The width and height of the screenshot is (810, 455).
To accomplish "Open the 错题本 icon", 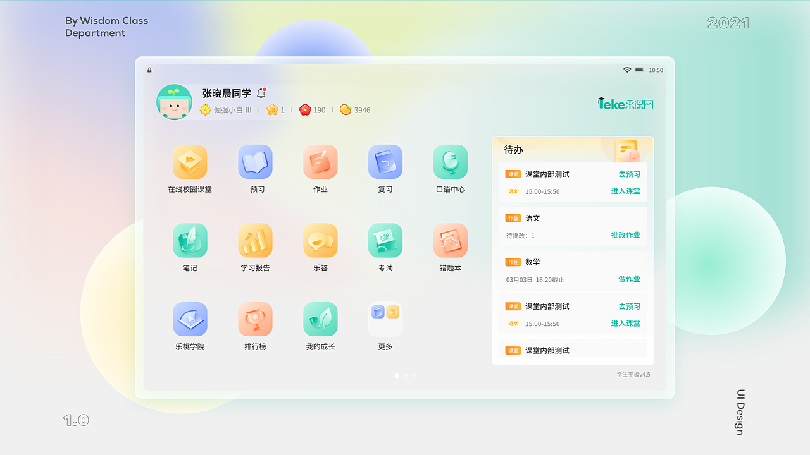I will click(451, 241).
